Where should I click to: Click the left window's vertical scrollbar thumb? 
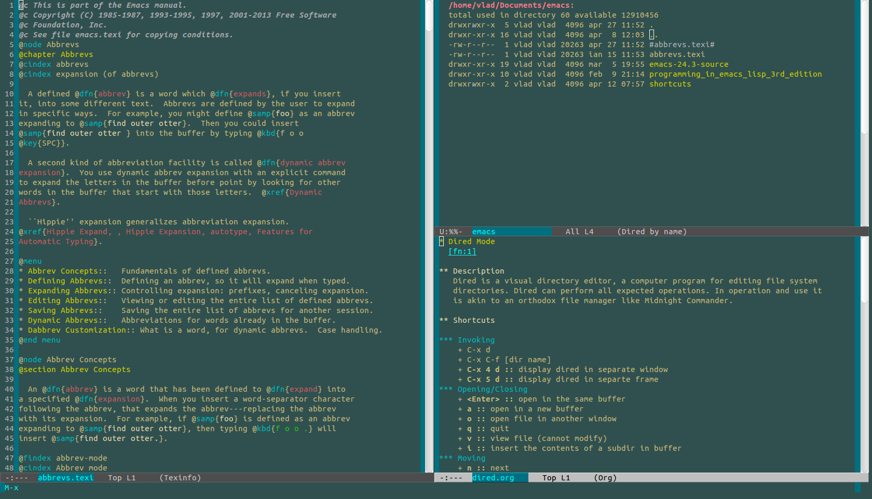click(x=429, y=16)
